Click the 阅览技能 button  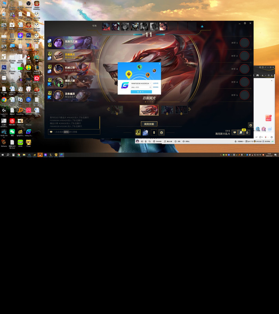(x=149, y=124)
